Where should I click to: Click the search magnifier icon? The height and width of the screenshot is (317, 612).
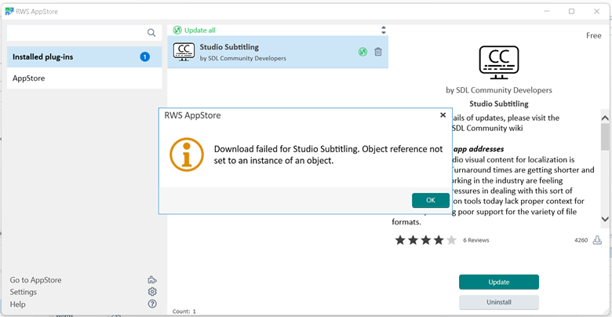point(151,33)
